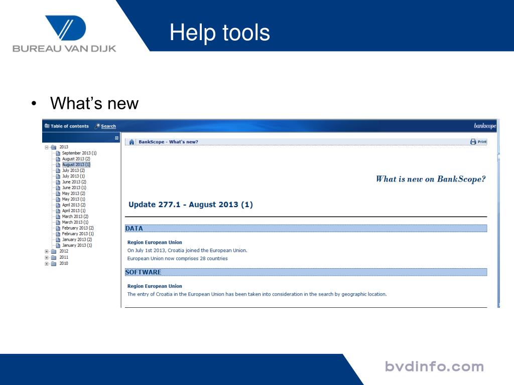Click the 2012 tree label

point(64,251)
